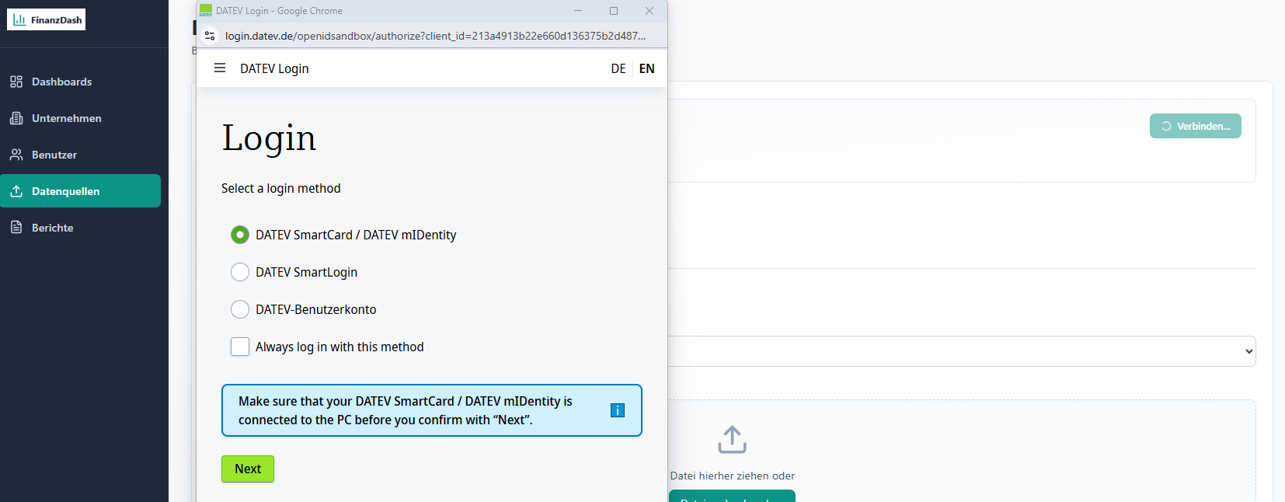Click the 'Select a login method' text

(281, 188)
